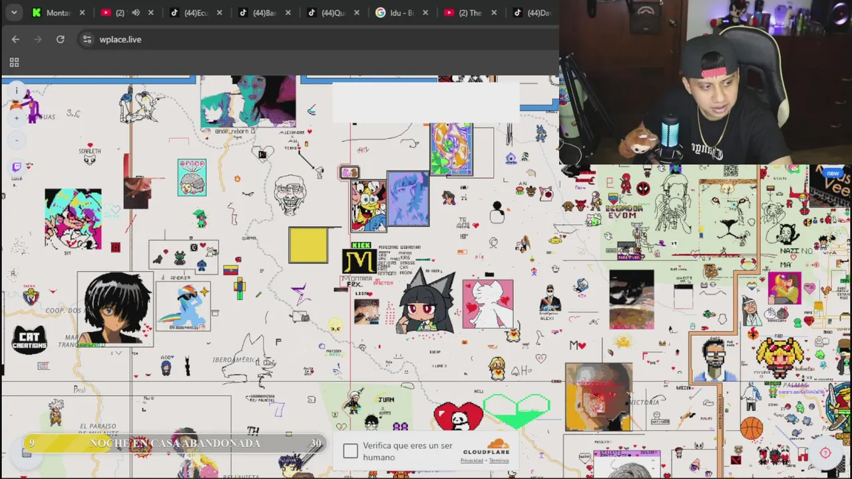
Task: Click the Montana M logo pixel art
Action: click(x=359, y=261)
